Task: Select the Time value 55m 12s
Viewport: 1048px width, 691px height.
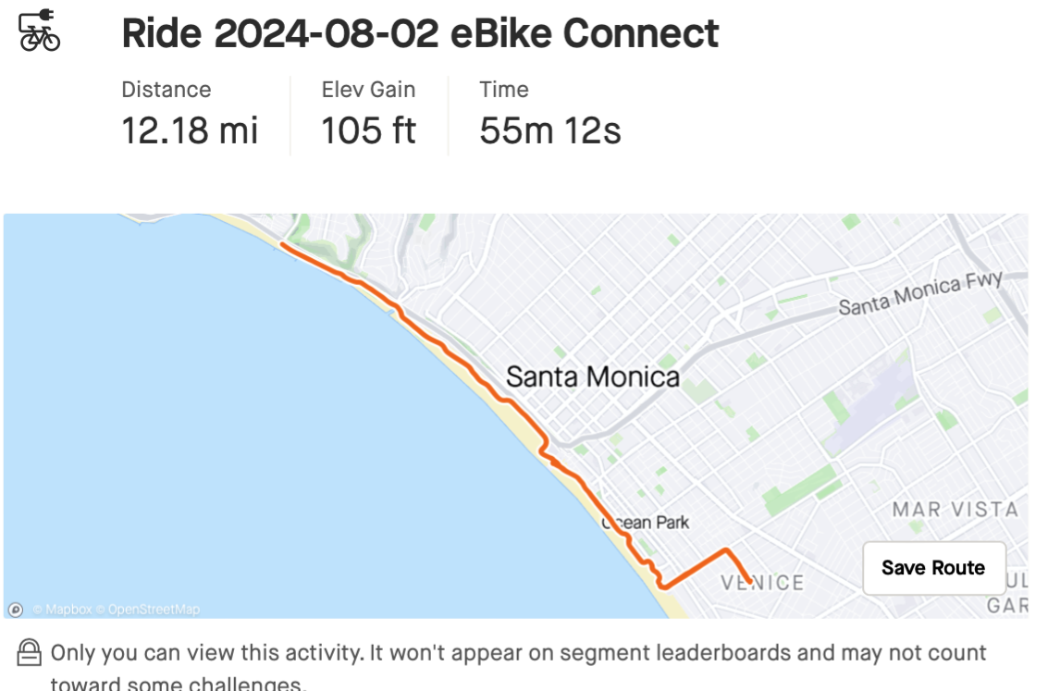Action: pos(549,130)
